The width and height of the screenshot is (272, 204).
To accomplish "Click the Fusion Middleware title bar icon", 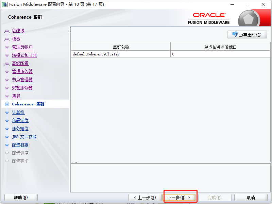I will pos(5,4).
